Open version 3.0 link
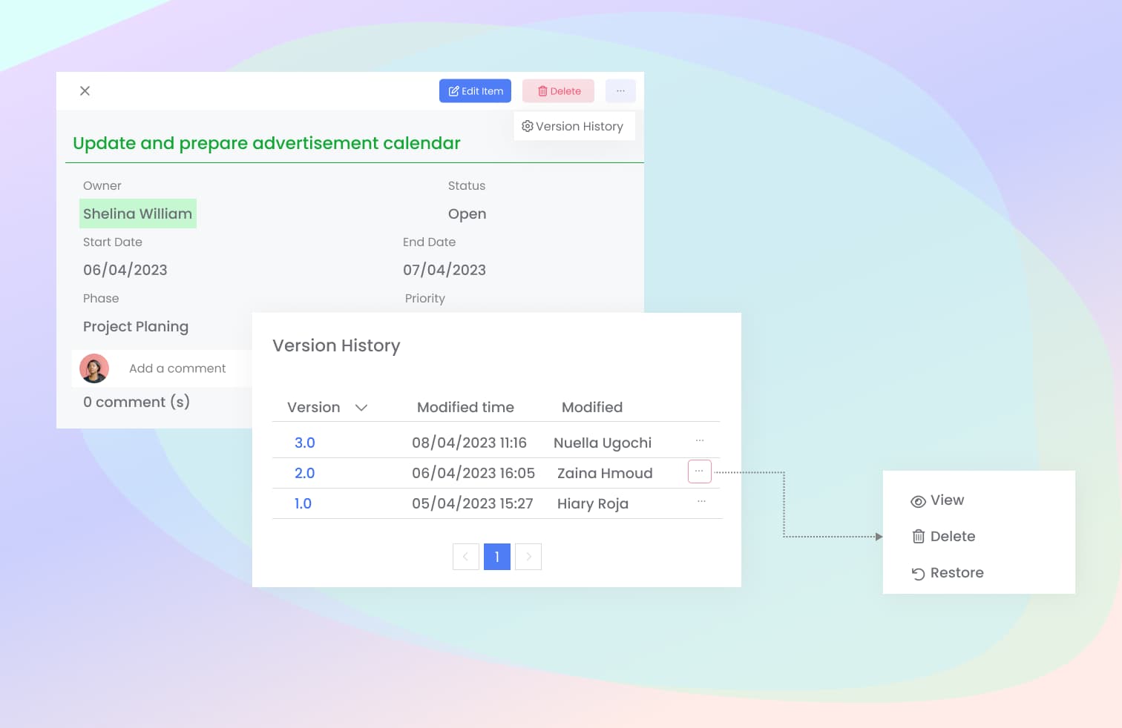 (x=304, y=443)
